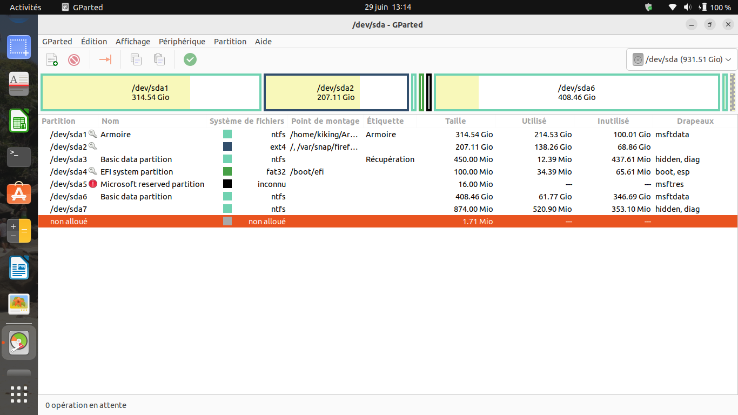This screenshot has width=738, height=415.
Task: Launch LibreOffice Writer from the dock
Action: [19, 267]
